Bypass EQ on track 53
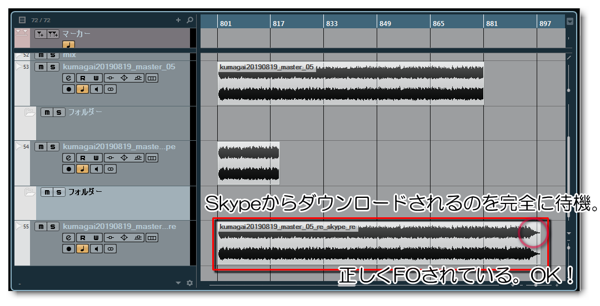 [124, 78]
